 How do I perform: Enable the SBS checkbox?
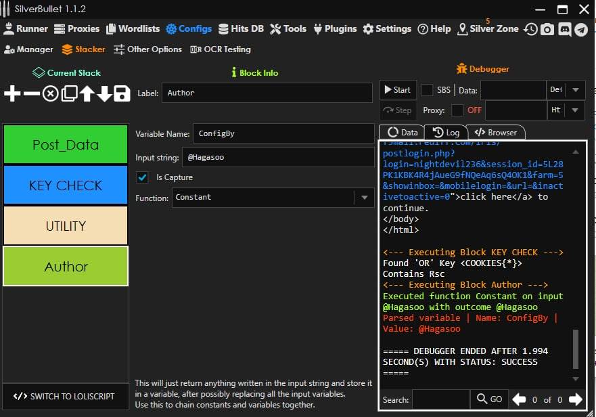428,90
